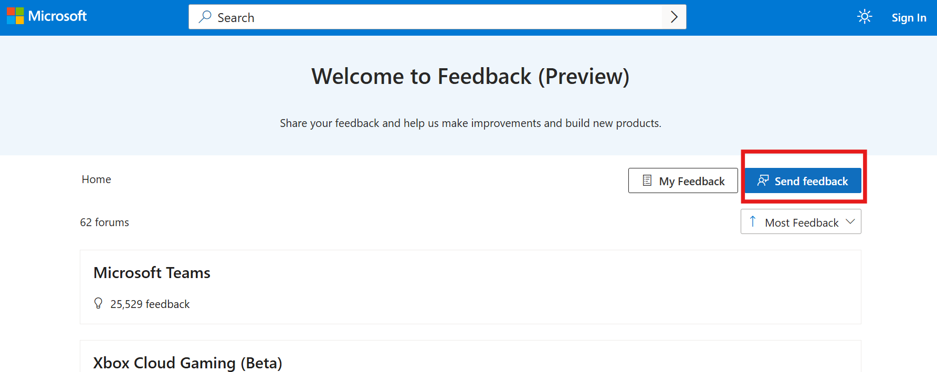Open the My Feedback page
Screen dimensions: 937x372
(x=682, y=180)
